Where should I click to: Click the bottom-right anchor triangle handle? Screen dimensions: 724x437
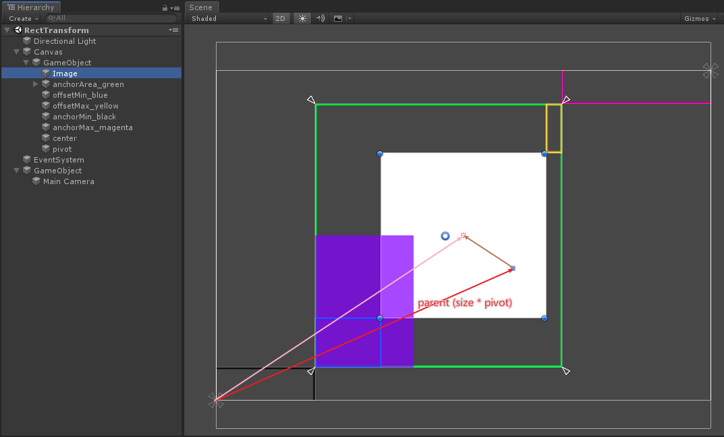pos(566,371)
